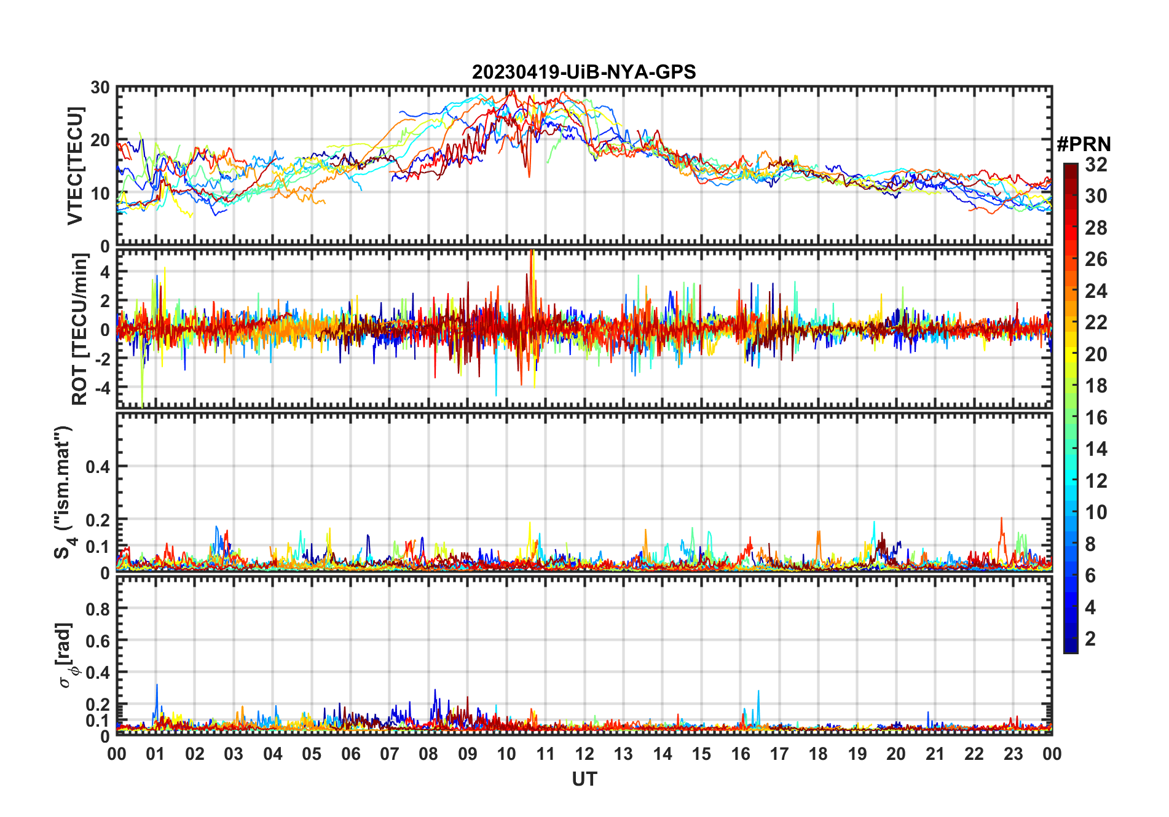
Task: Click the 0.8 tick on the sigma-phi axis
Action: (98, 609)
